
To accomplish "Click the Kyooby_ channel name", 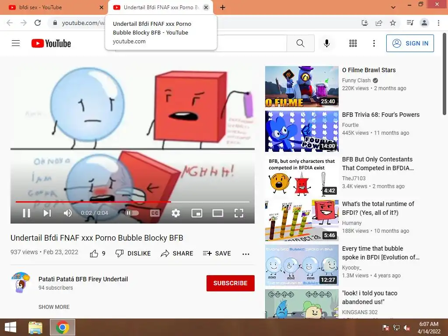I will tap(352, 267).
